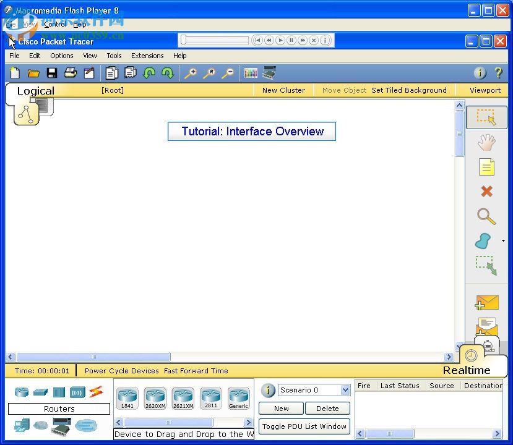Open a file with the folder icon
This screenshot has width=513, height=445.
coord(33,73)
